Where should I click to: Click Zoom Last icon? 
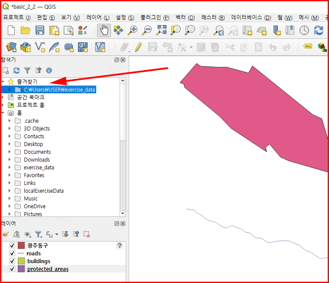click(x=218, y=30)
